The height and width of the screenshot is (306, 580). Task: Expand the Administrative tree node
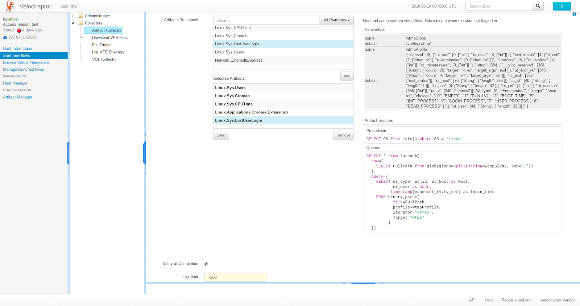click(74, 16)
